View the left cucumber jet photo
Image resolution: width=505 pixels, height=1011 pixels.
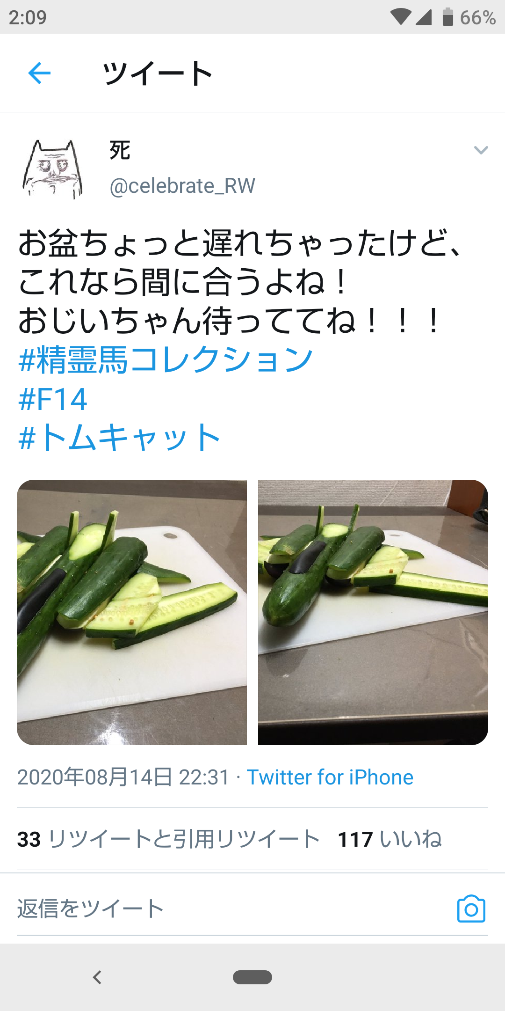point(132,612)
